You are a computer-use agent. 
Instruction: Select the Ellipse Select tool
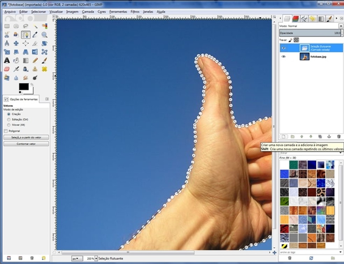(16, 26)
